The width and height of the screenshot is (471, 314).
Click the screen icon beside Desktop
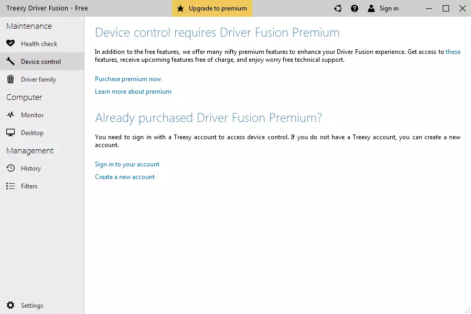(x=10, y=132)
